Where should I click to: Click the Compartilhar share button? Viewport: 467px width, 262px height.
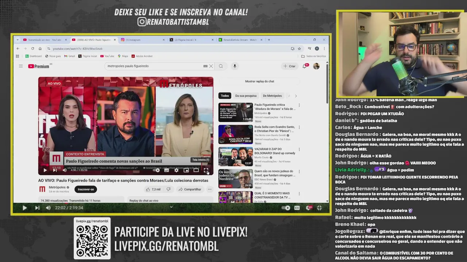190,189
